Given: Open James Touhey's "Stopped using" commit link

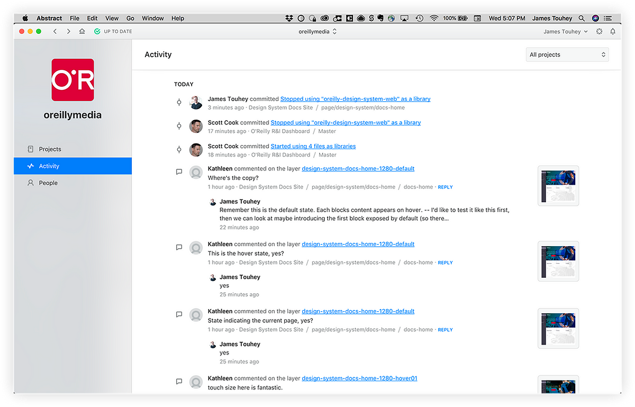Looking at the screenshot, I should tap(355, 99).
